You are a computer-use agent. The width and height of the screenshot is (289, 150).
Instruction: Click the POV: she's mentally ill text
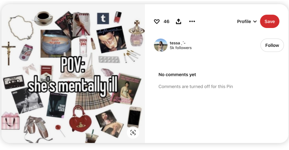point(73,76)
